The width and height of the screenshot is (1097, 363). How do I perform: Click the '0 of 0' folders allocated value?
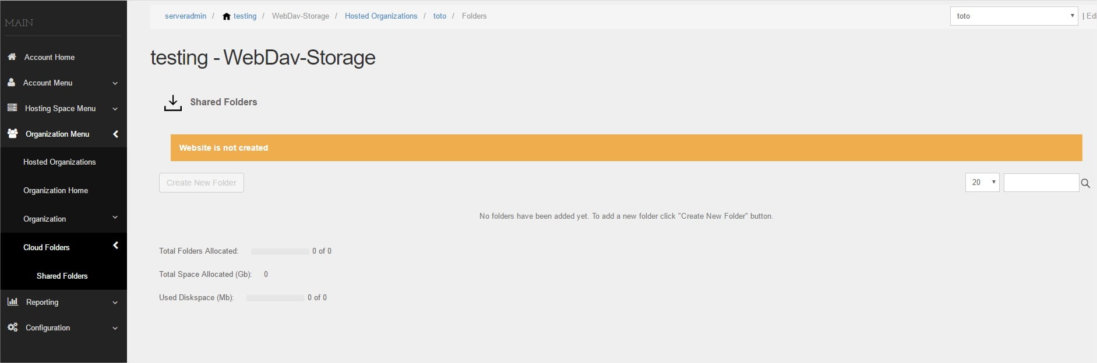coord(322,251)
